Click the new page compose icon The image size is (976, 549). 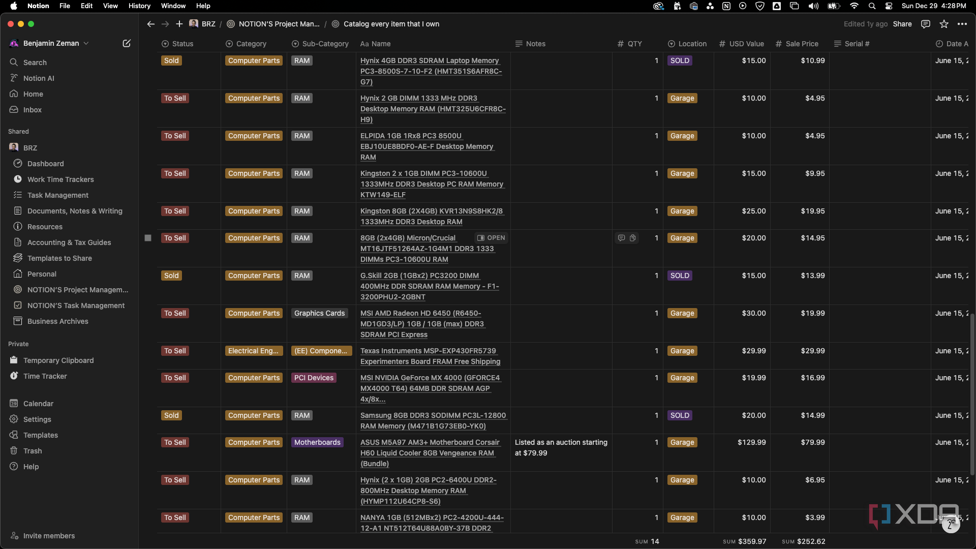pos(127,43)
